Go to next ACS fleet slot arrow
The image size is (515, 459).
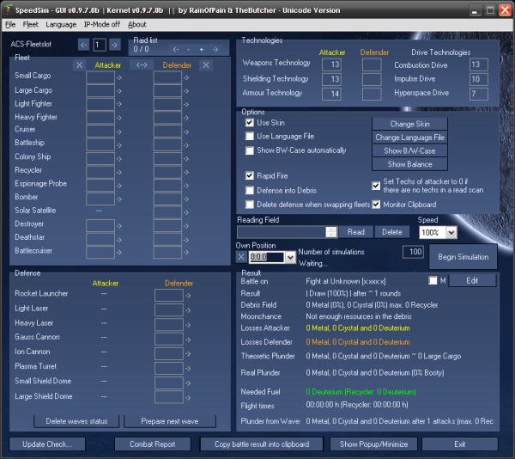(115, 45)
